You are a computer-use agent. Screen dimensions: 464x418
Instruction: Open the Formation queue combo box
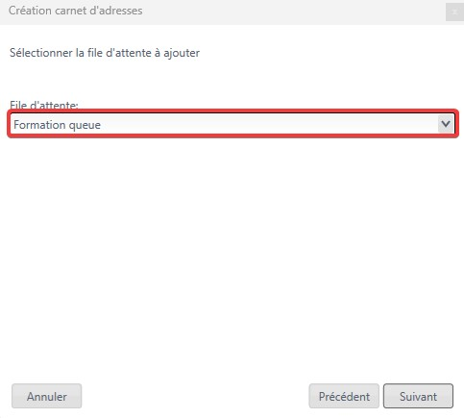[x=232, y=124]
